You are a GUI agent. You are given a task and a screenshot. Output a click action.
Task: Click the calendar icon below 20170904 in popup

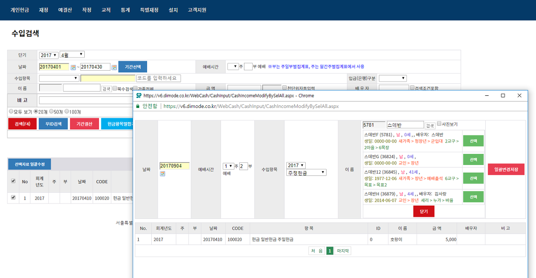pos(162,173)
